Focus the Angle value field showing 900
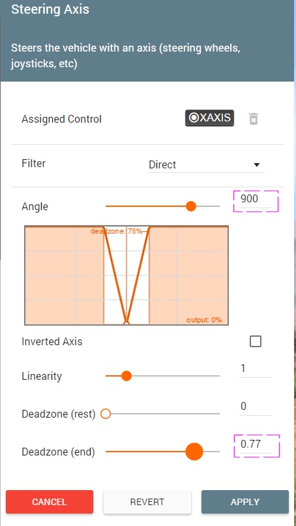The height and width of the screenshot is (526, 296). point(256,200)
